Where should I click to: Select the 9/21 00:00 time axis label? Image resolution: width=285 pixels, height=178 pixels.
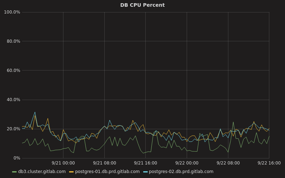click(63, 163)
